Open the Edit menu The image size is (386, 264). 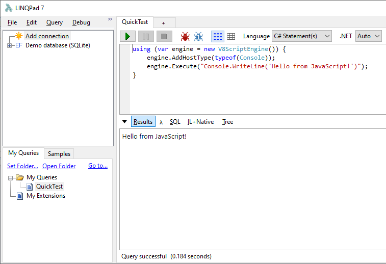tap(32, 22)
